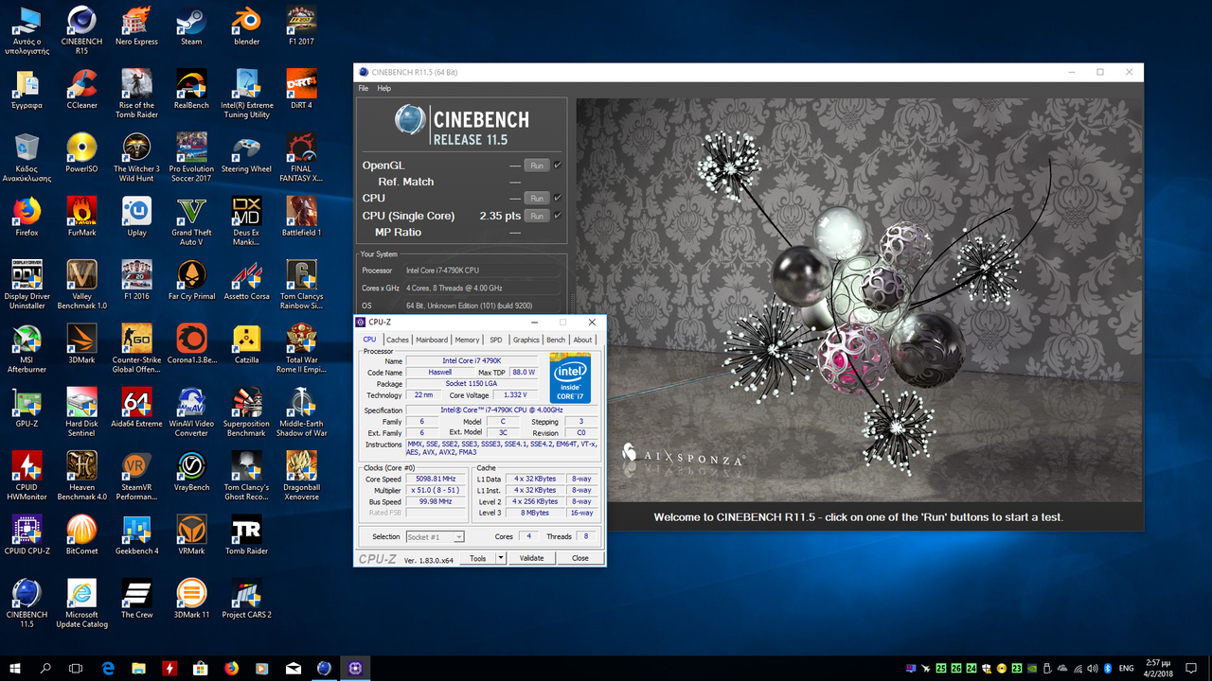Open the VrayBench desktop icon
The width and height of the screenshot is (1212, 681).
[x=191, y=470]
